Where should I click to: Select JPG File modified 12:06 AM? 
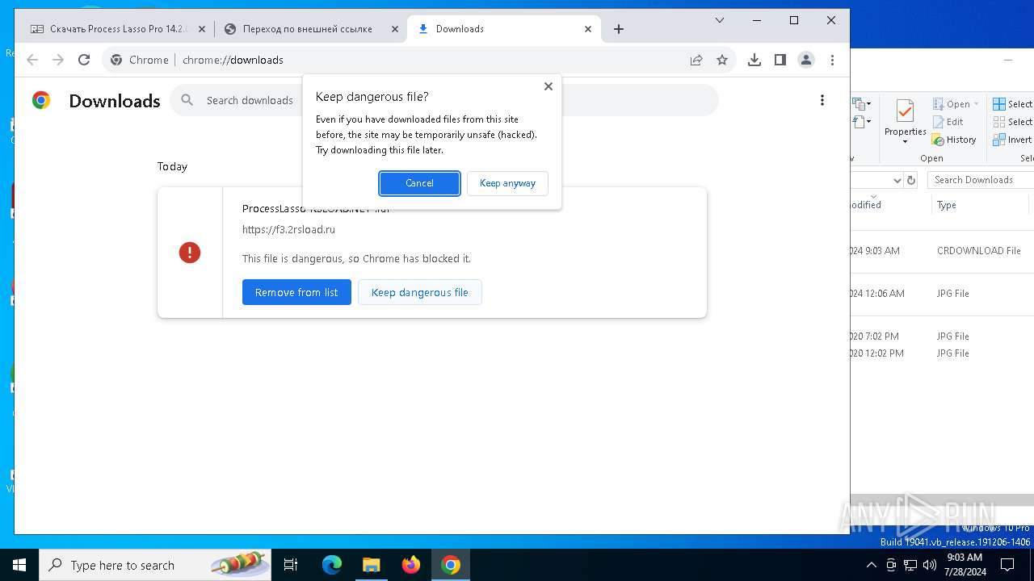(x=942, y=294)
